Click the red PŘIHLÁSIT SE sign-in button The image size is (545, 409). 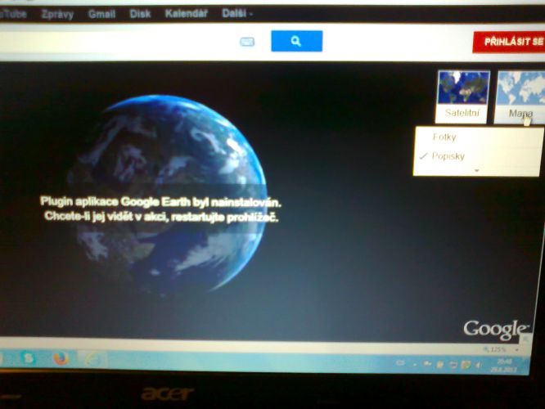tap(509, 42)
